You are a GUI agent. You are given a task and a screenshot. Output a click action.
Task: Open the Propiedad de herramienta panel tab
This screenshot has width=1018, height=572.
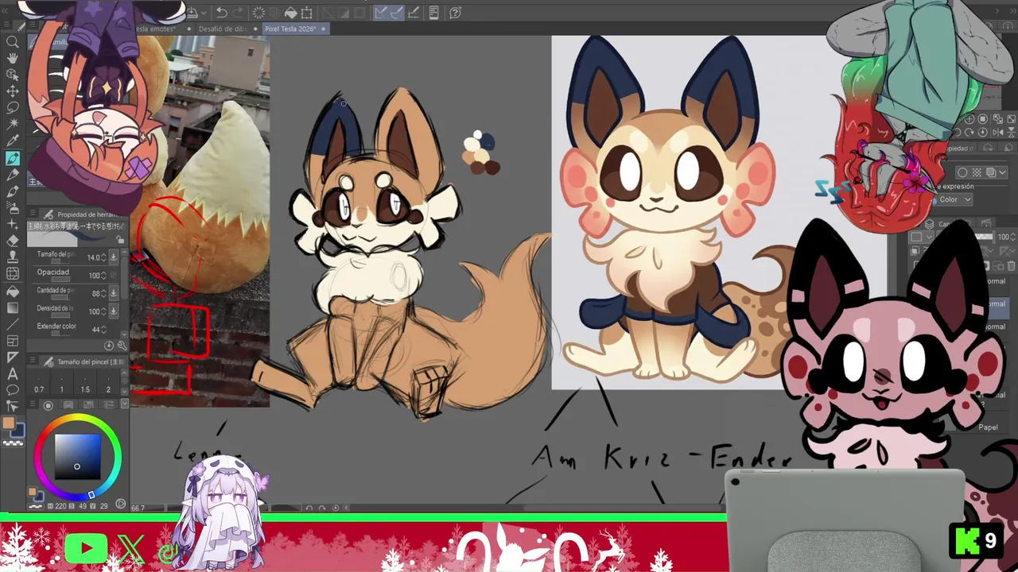pos(84,214)
